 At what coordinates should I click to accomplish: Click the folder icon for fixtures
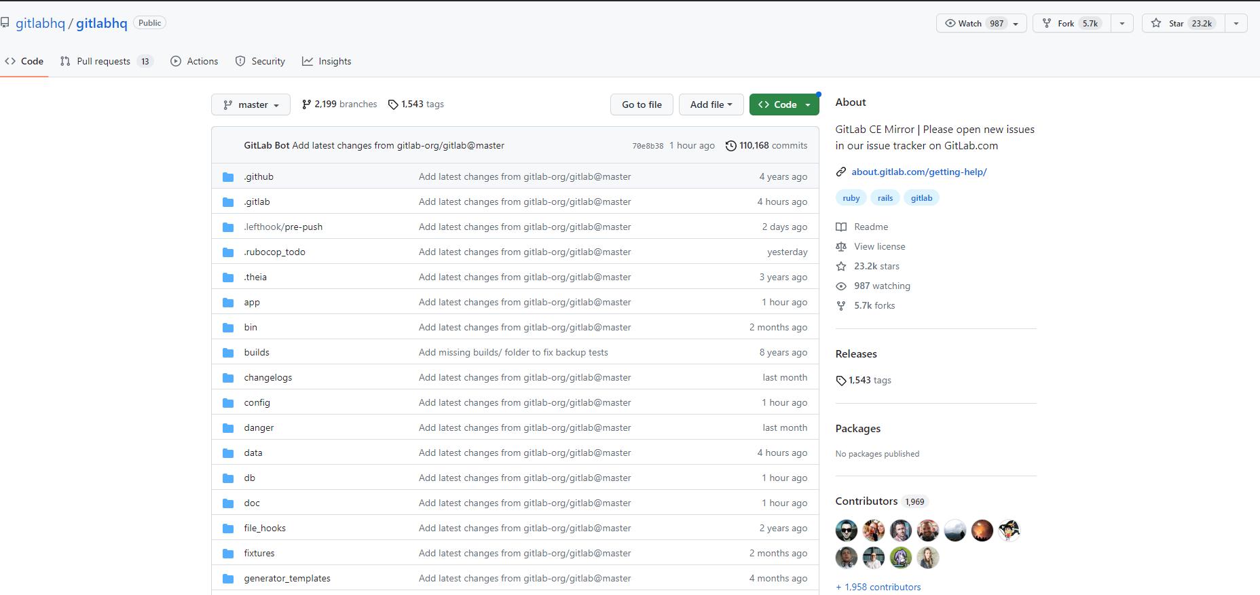click(228, 554)
